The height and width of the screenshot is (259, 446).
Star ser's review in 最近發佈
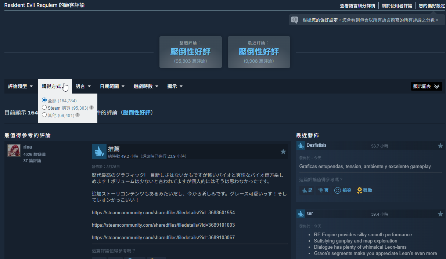click(440, 214)
